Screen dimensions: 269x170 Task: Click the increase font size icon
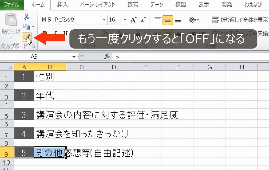pos(133,20)
